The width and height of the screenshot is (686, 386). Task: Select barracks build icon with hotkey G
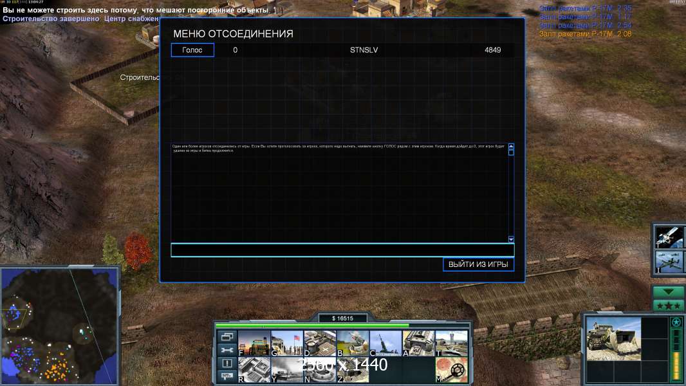(x=287, y=343)
